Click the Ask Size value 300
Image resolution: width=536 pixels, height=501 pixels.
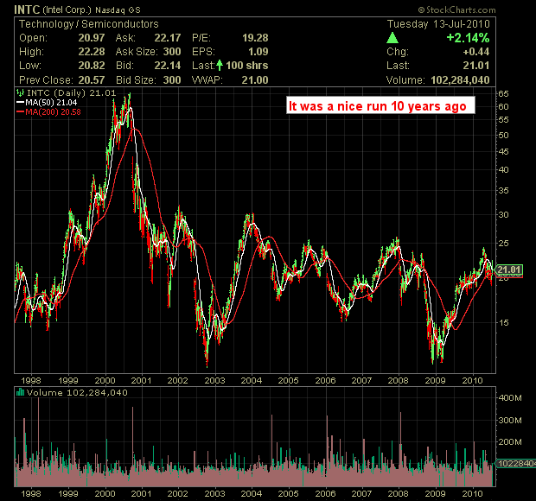[171, 52]
